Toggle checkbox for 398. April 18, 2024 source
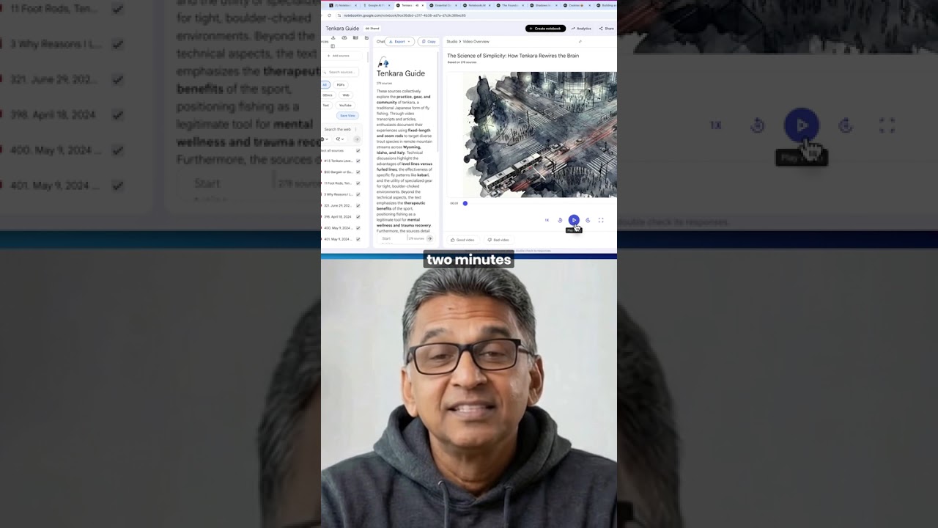 (358, 217)
